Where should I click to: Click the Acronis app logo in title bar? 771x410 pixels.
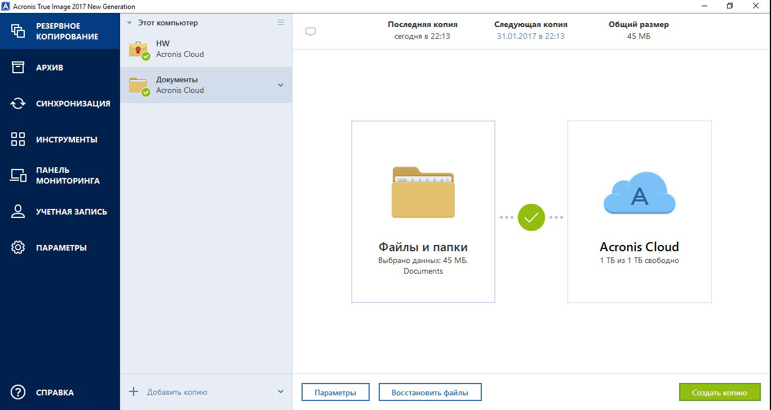6,6
